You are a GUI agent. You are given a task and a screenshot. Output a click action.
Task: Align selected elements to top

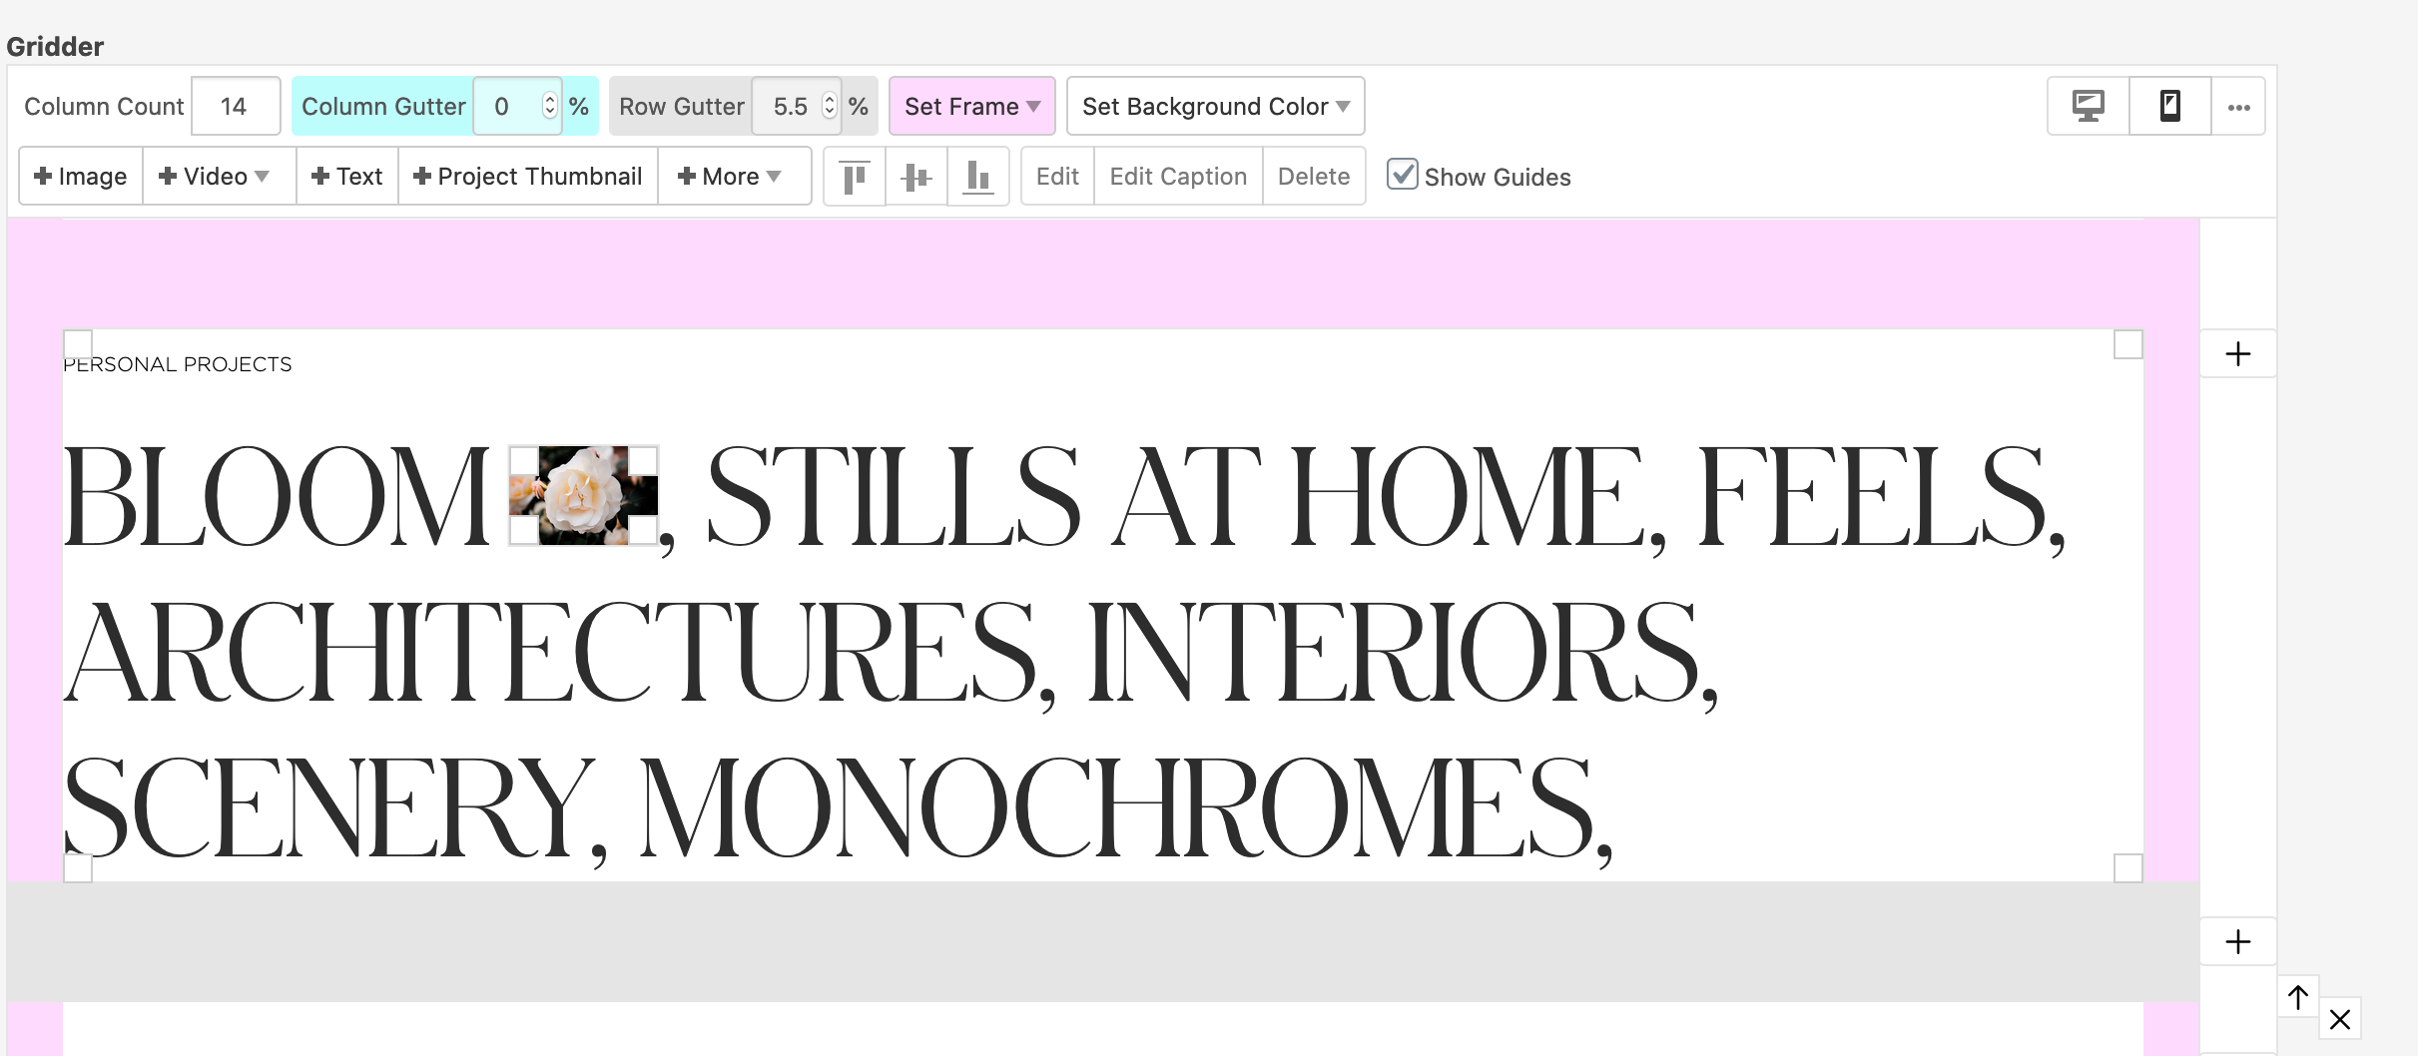pyautogui.click(x=855, y=177)
